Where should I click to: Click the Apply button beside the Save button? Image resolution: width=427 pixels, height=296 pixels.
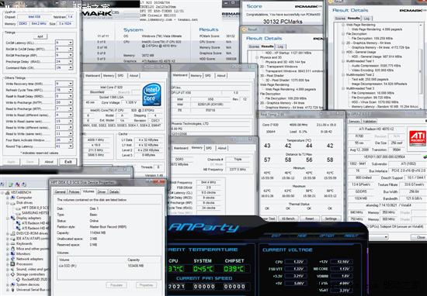pyautogui.click(x=11, y=162)
